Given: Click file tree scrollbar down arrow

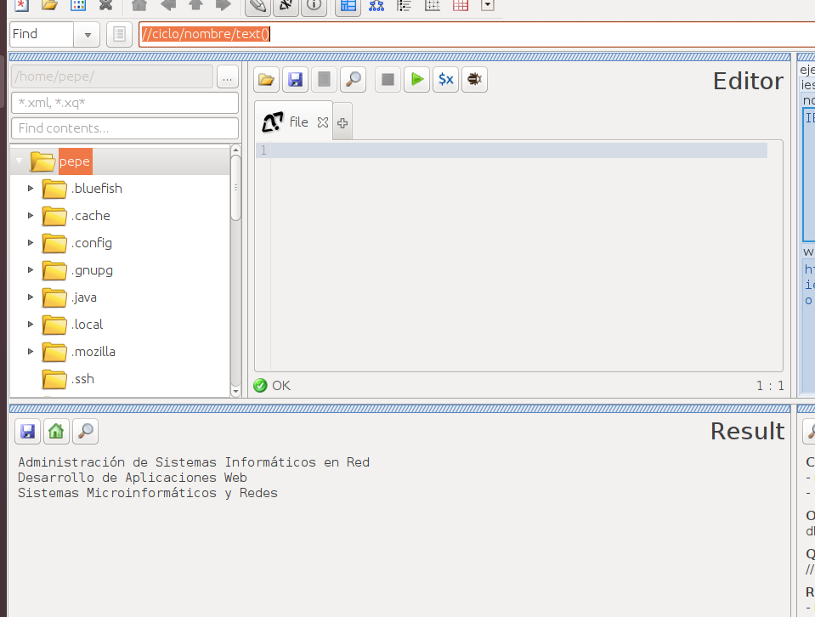Looking at the screenshot, I should pyautogui.click(x=236, y=392).
